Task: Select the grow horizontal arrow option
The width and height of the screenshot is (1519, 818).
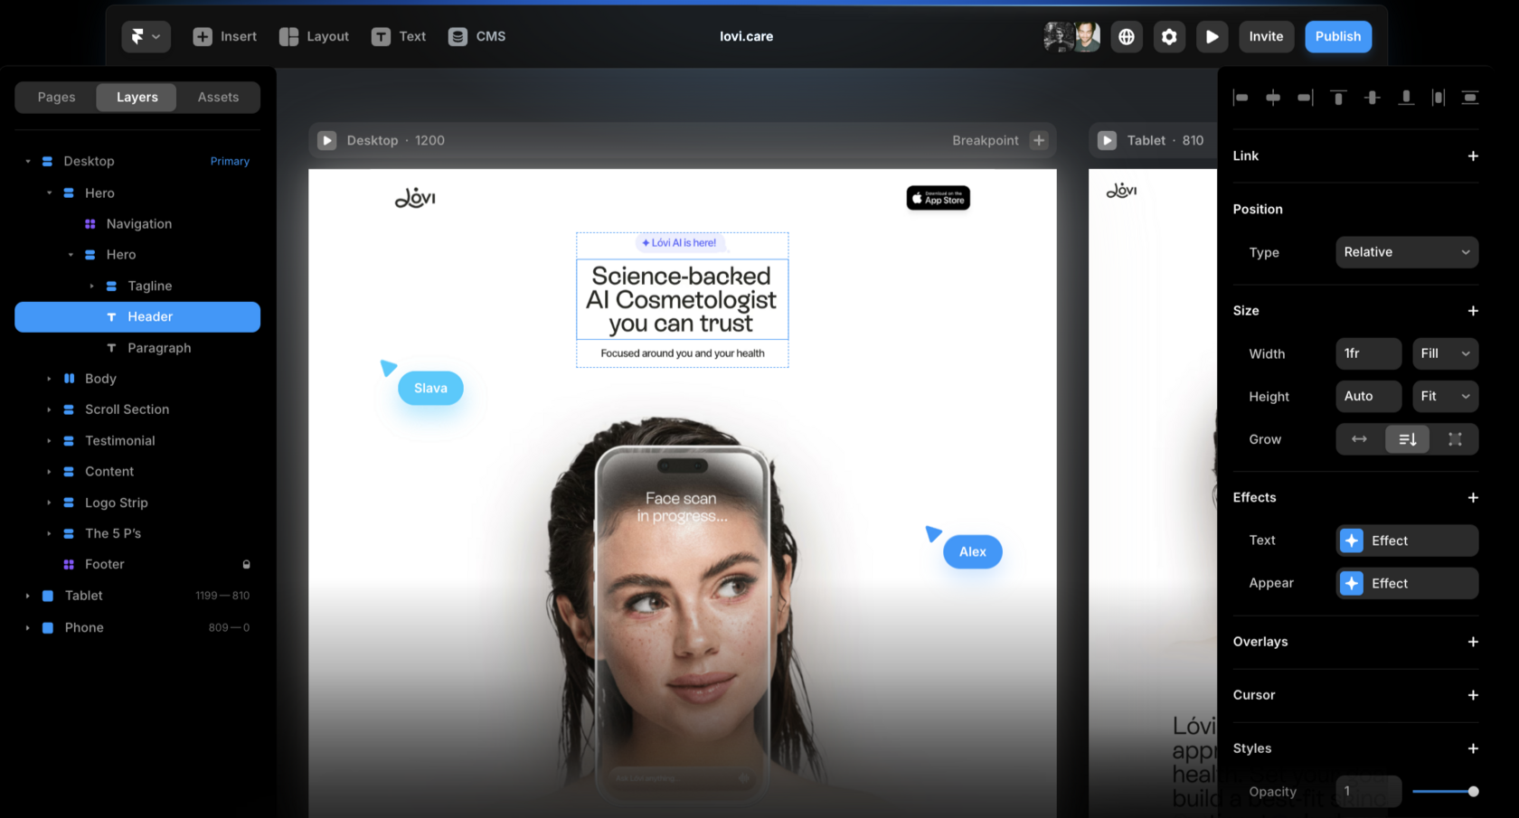Action: [1359, 439]
